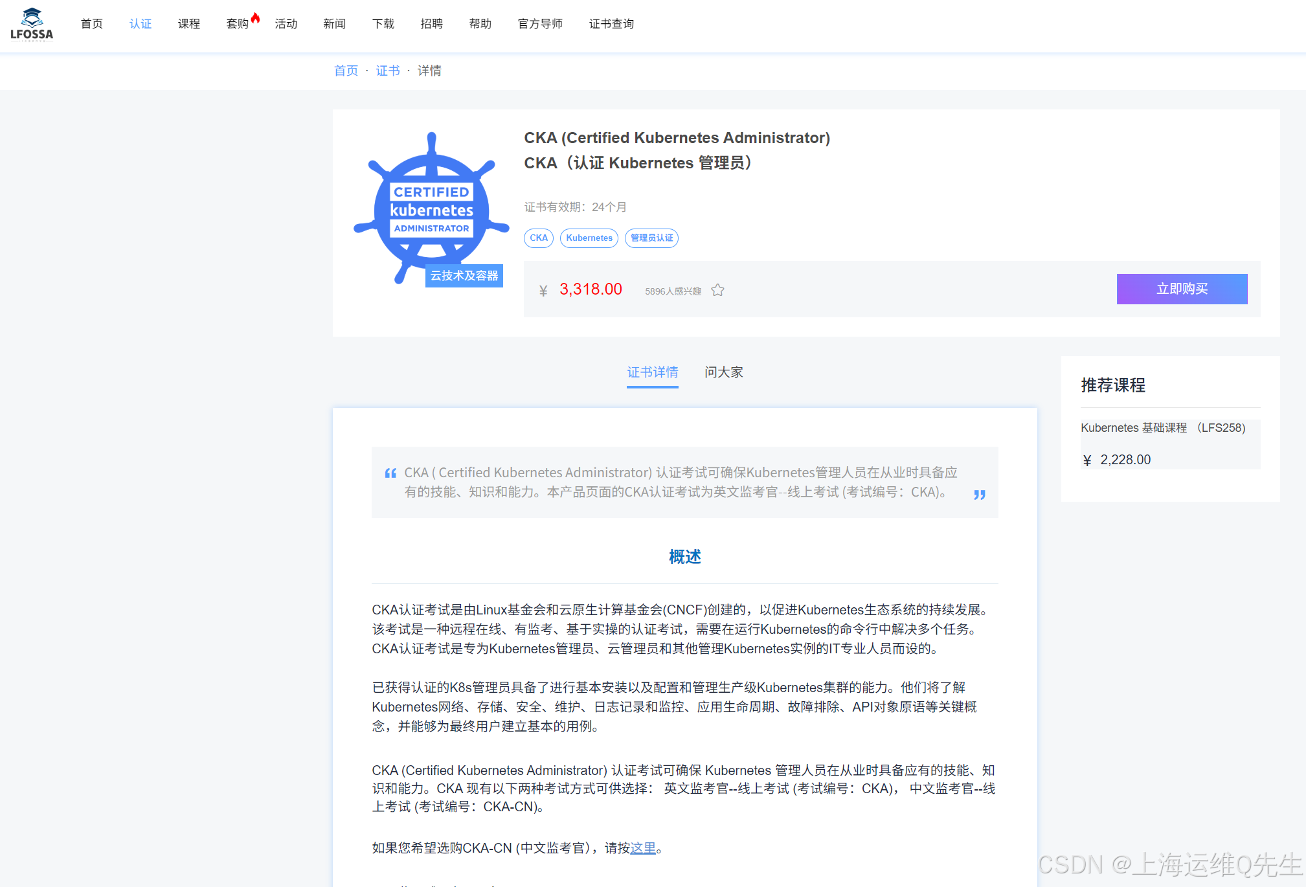The image size is (1306, 887).
Task: Click the favorite star icon
Action: 717,291
